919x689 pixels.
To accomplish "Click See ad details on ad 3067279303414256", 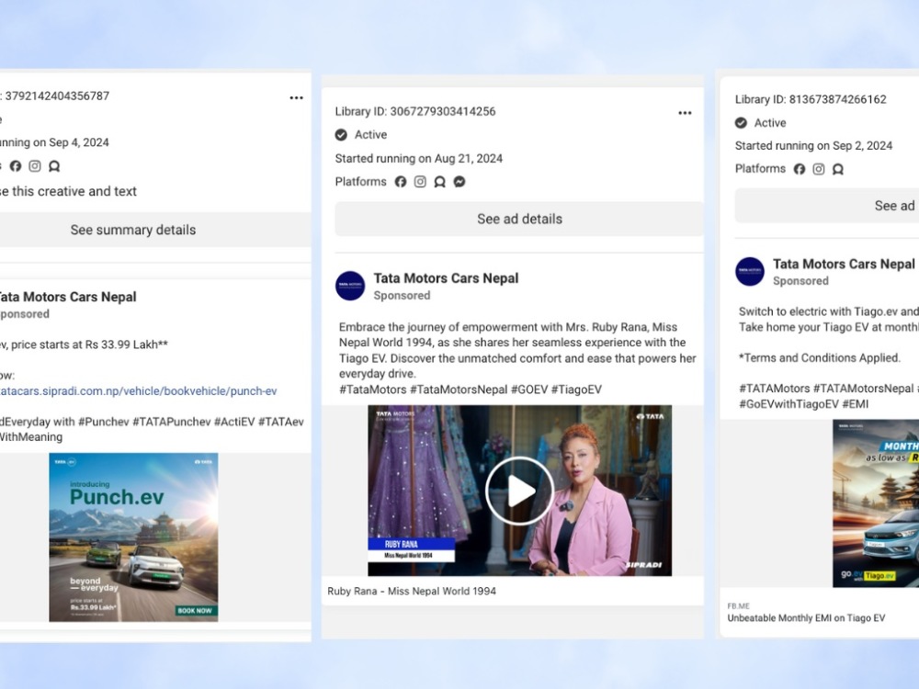I will click(x=519, y=220).
